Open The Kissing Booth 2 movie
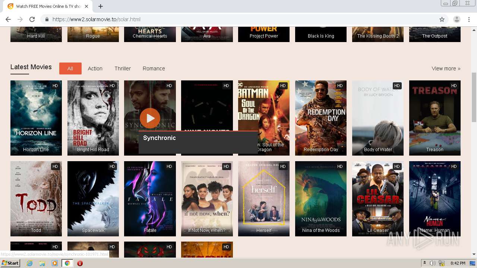 coord(378,34)
